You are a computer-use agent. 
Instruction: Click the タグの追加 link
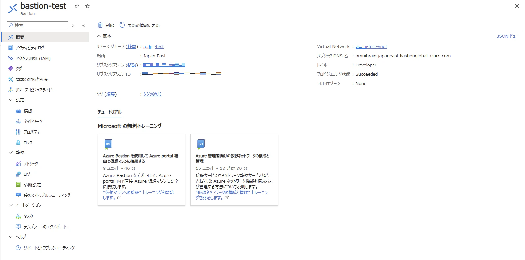click(x=152, y=94)
